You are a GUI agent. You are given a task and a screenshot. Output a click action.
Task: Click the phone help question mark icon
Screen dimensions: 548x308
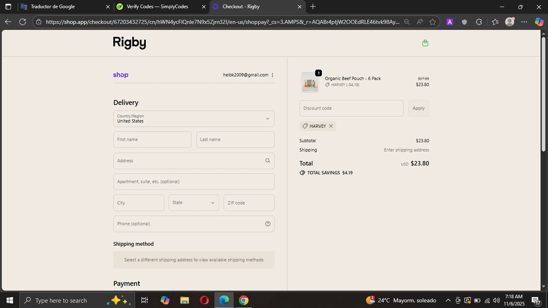click(x=268, y=224)
